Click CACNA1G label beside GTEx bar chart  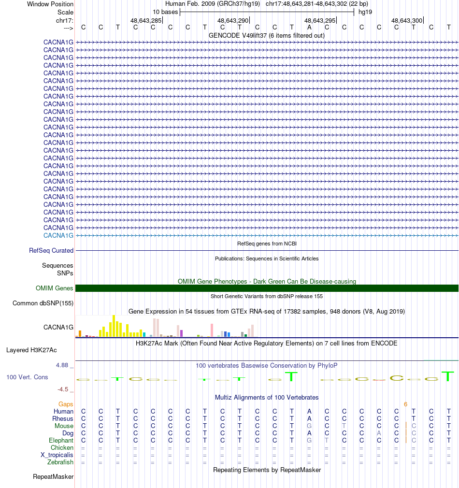click(x=58, y=327)
